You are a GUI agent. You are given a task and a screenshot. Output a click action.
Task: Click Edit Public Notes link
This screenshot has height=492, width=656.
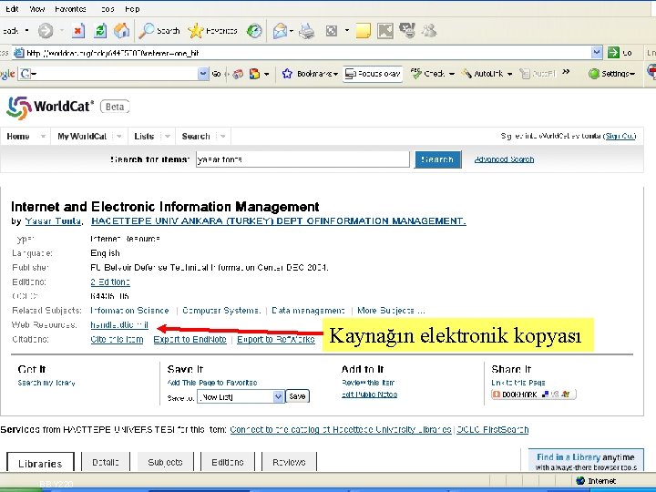coord(369,395)
